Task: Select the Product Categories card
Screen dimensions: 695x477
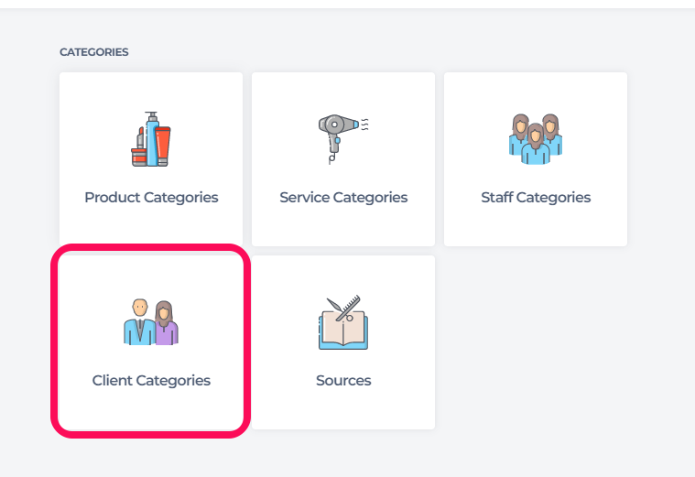Action: click(151, 159)
